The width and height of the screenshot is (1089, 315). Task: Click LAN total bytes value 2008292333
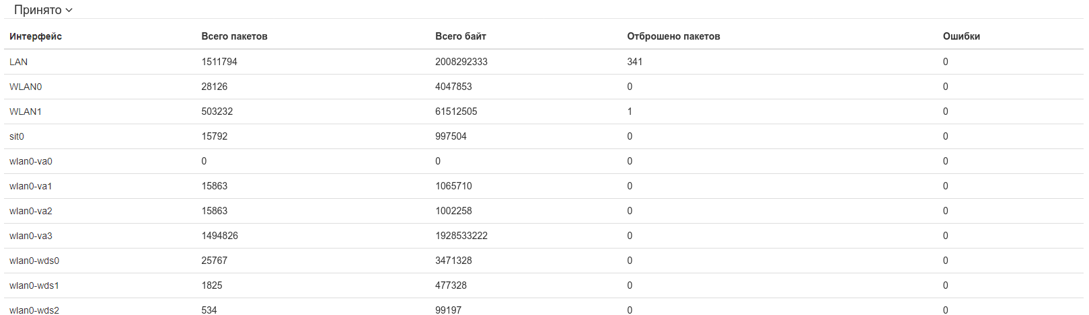(x=461, y=62)
